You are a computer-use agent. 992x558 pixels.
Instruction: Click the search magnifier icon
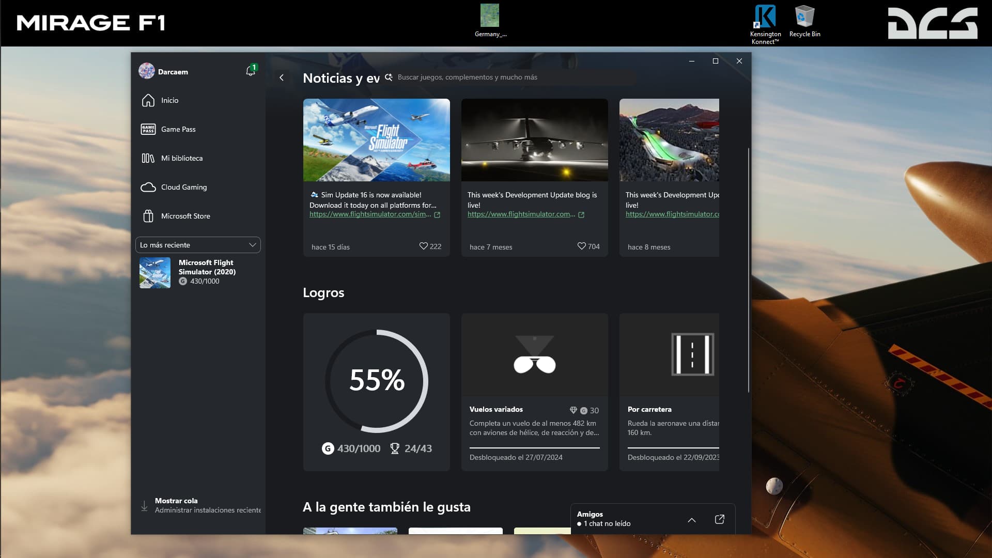(389, 78)
